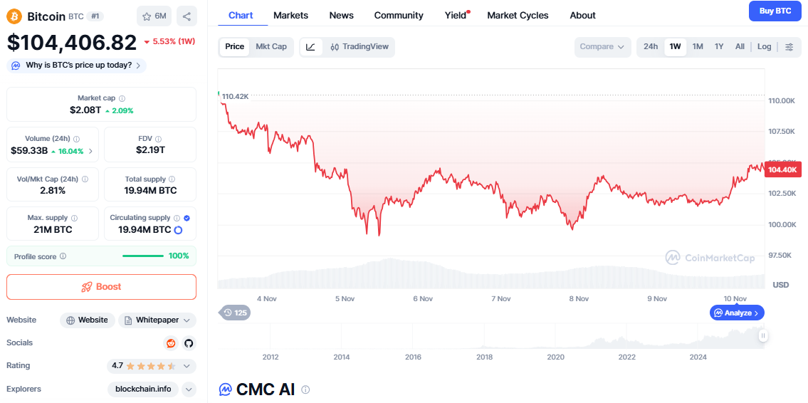
Task: Expand the blockchain.info explorers chevron
Action: click(189, 389)
